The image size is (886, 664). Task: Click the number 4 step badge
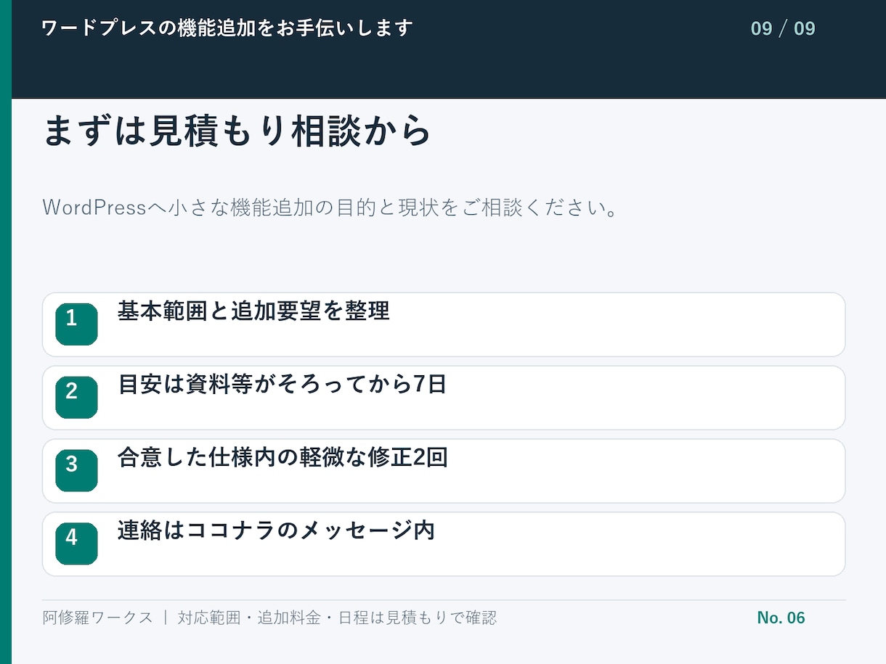[x=76, y=544]
